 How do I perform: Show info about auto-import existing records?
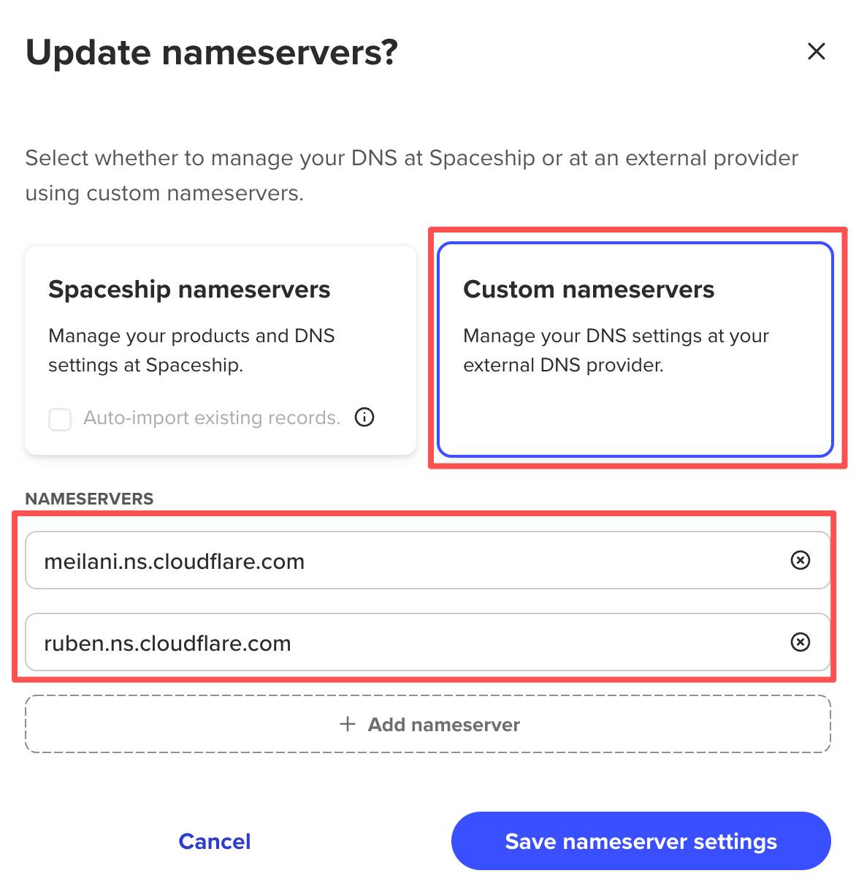pyautogui.click(x=364, y=418)
